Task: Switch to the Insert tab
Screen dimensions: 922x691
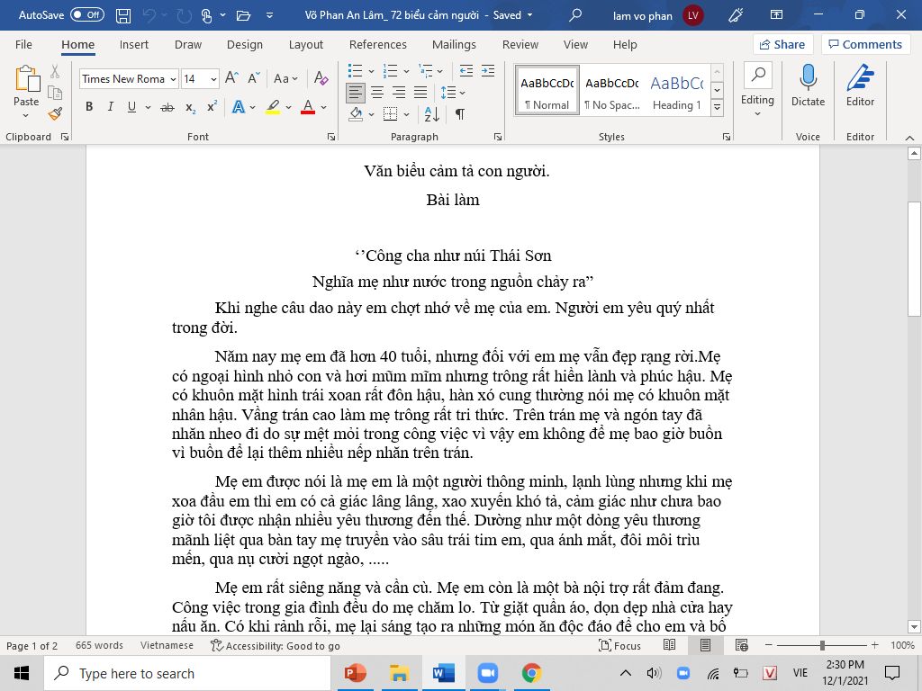Action: click(x=133, y=45)
